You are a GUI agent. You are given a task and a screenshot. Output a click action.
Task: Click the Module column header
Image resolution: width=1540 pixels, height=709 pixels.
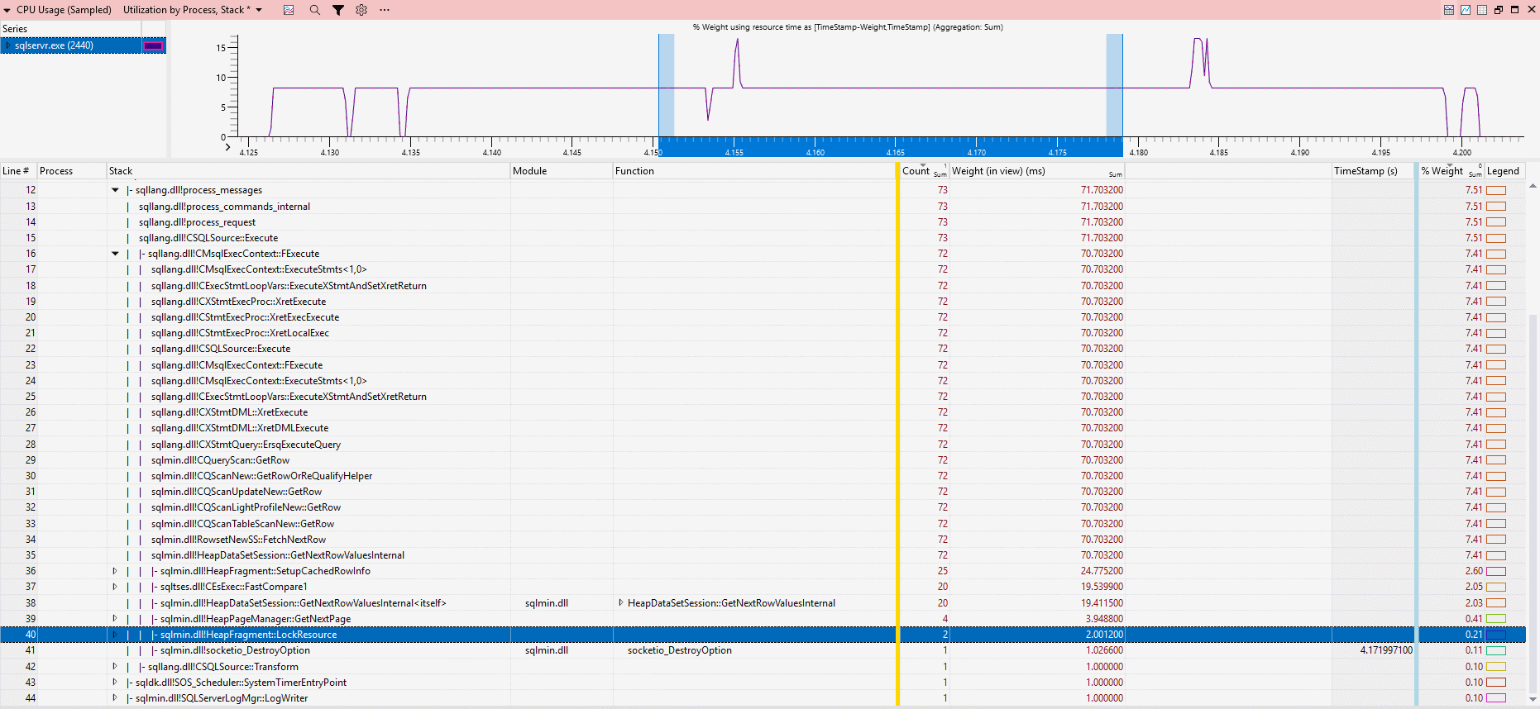(x=529, y=171)
